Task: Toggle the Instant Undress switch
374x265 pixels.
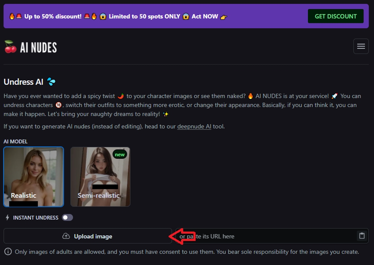Action: 67,218
